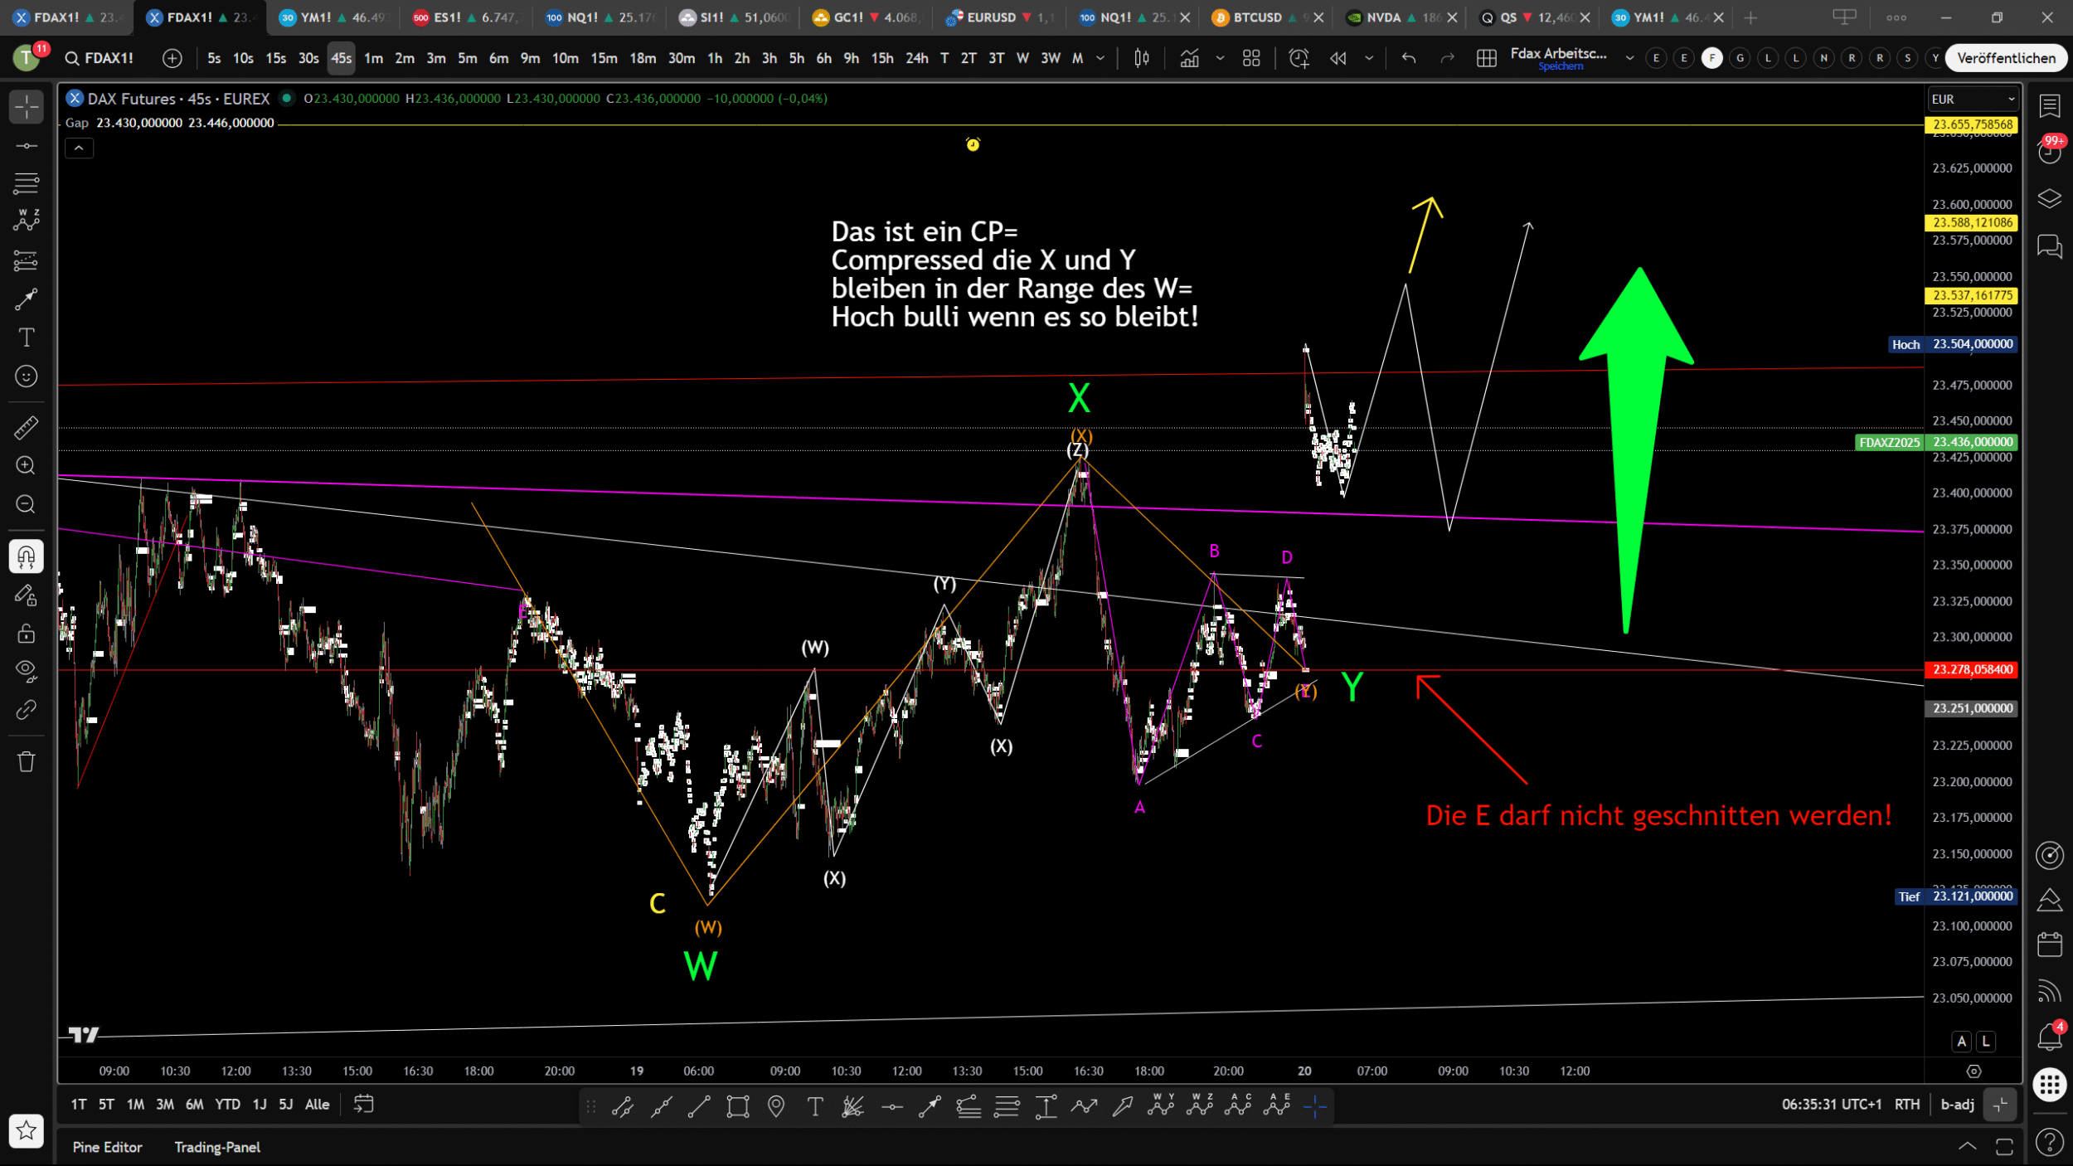2073x1166 pixels.
Task: Open the ruler measure tool
Action: (26, 427)
